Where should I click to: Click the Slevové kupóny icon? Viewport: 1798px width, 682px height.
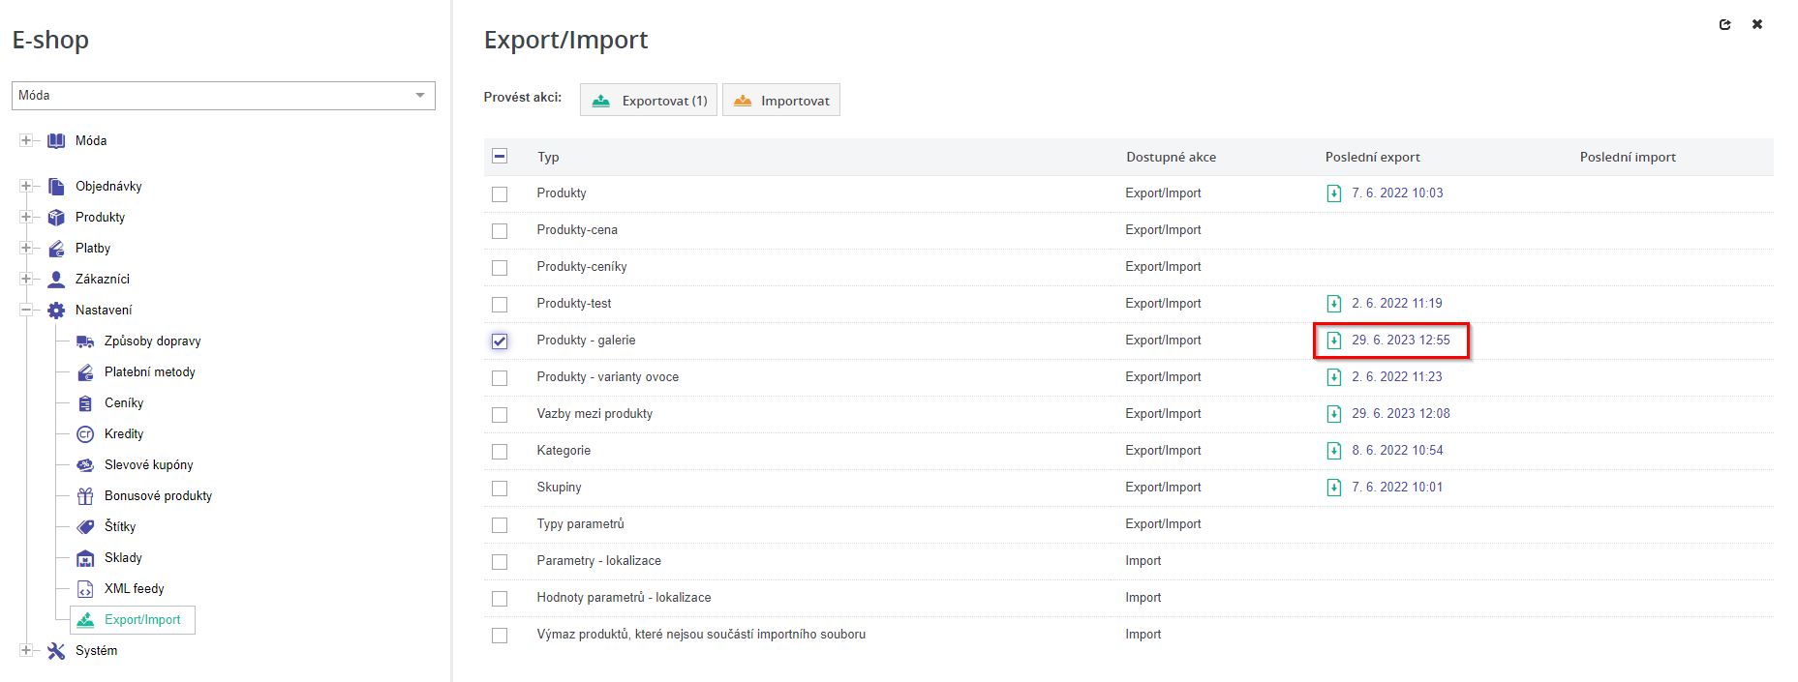(x=85, y=465)
